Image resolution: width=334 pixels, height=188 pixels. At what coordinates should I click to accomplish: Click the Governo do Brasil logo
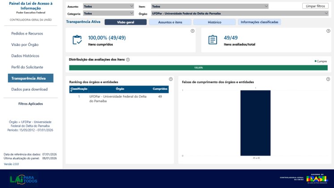(x=317, y=178)
